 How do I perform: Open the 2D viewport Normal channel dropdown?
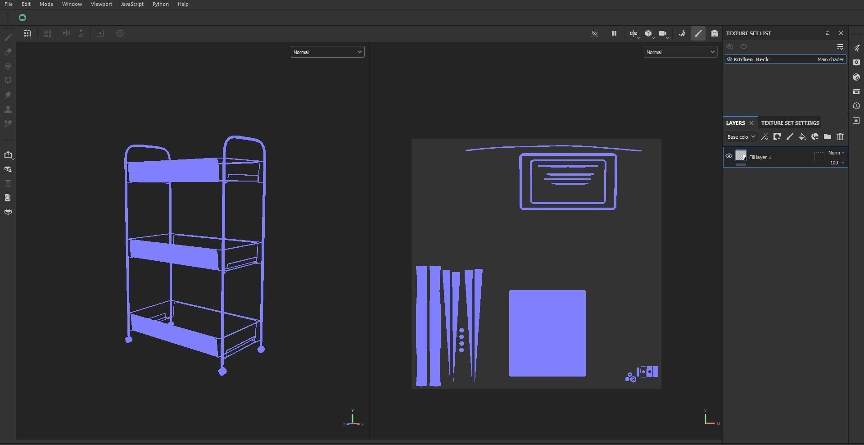pyautogui.click(x=680, y=52)
